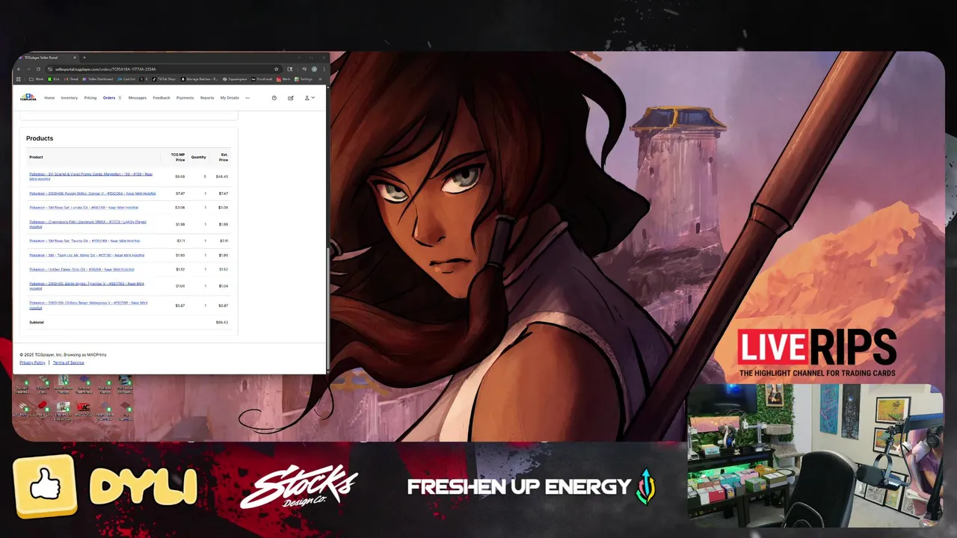Image resolution: width=957 pixels, height=538 pixels.
Task: Open the SM Base Set Tauros GX link
Action: coord(84,241)
